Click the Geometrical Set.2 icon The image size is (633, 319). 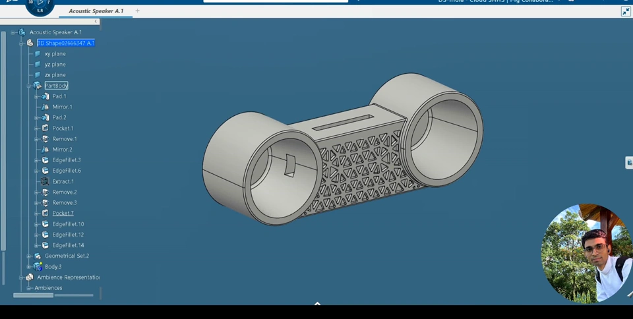[x=38, y=256]
